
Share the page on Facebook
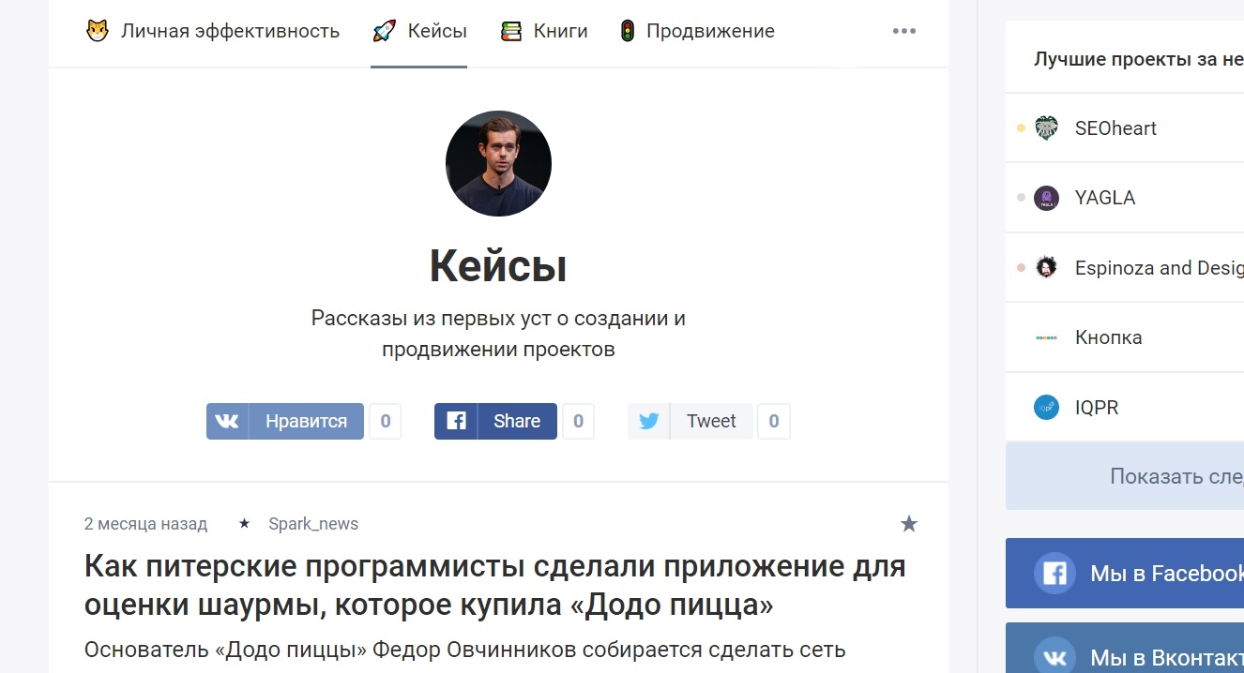coord(495,422)
